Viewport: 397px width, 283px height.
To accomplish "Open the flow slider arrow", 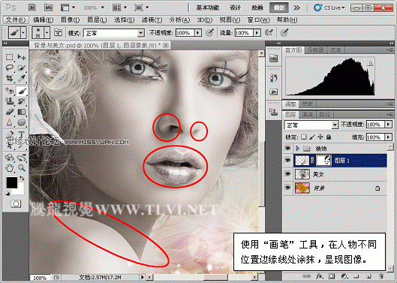I will [257, 33].
